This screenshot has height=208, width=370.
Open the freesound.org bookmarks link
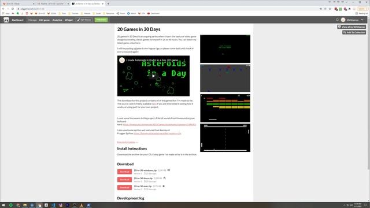coord(160,125)
